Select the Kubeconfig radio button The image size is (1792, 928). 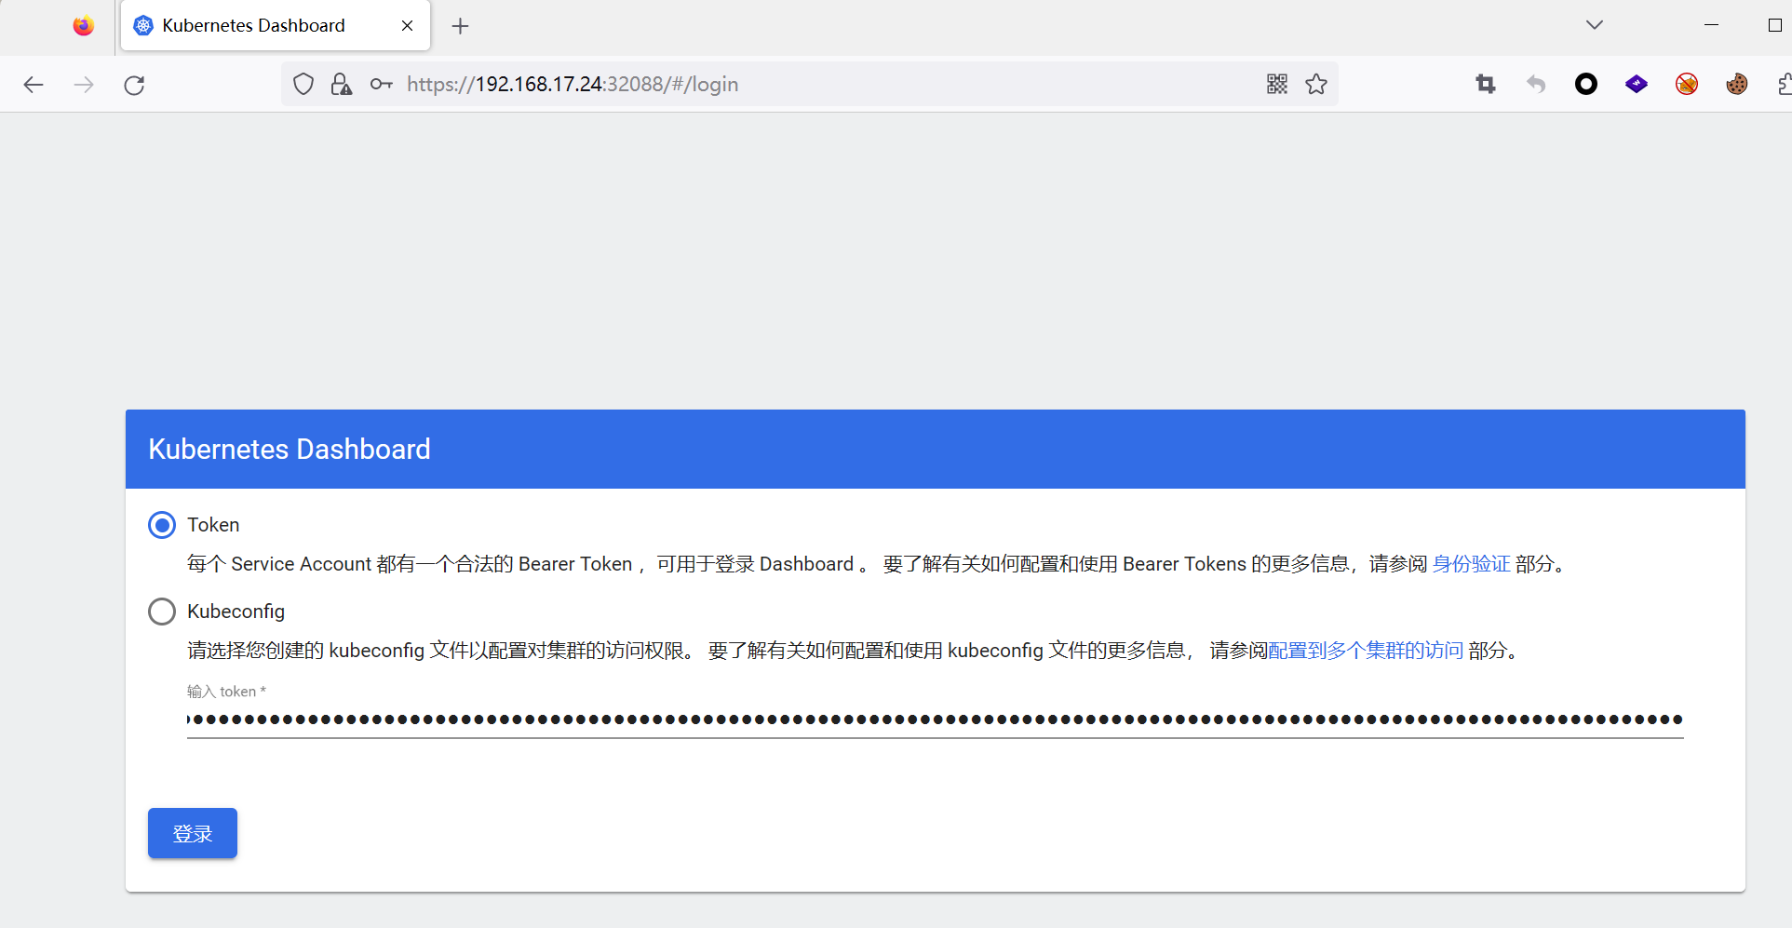click(x=162, y=612)
